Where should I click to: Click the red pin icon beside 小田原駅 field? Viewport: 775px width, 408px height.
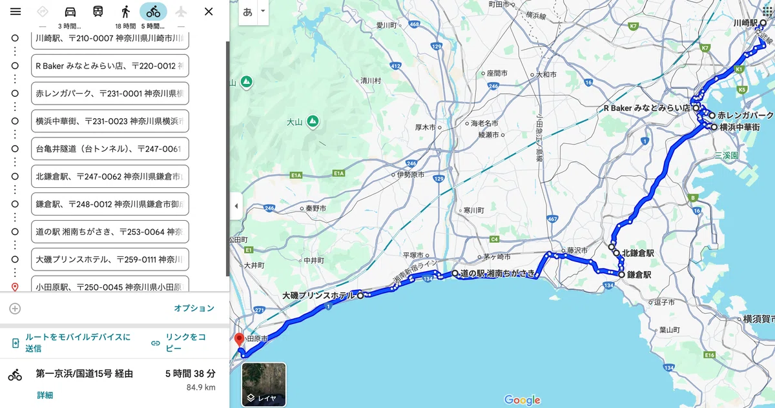(x=15, y=287)
